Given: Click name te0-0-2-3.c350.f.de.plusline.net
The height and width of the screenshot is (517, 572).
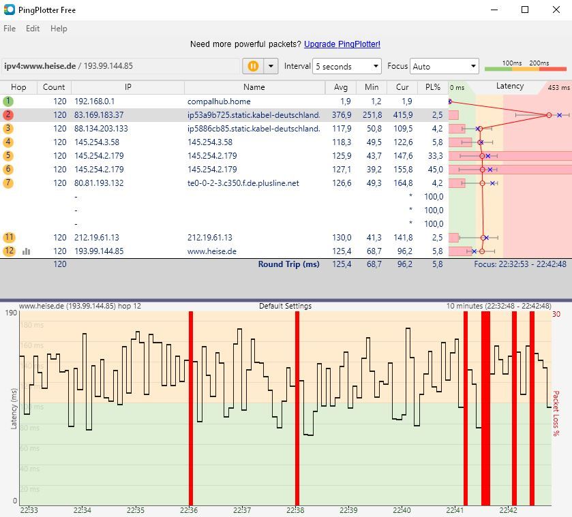Looking at the screenshot, I should pos(243,183).
